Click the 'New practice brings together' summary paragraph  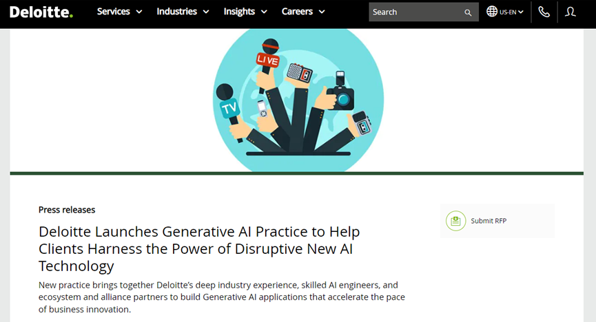click(x=222, y=297)
